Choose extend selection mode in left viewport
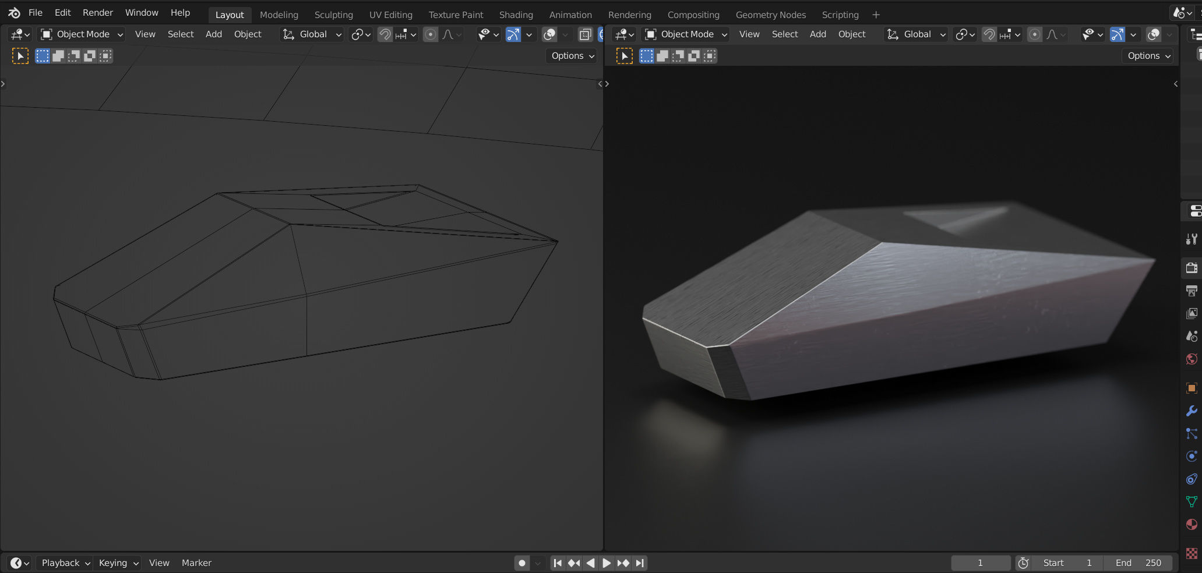This screenshot has width=1202, height=573. point(58,56)
